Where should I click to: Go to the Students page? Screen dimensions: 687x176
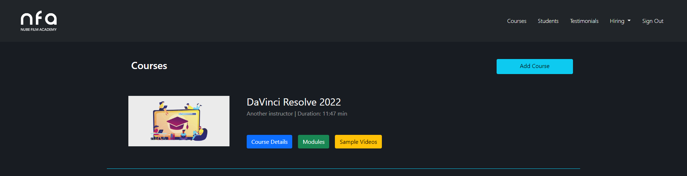tap(548, 21)
